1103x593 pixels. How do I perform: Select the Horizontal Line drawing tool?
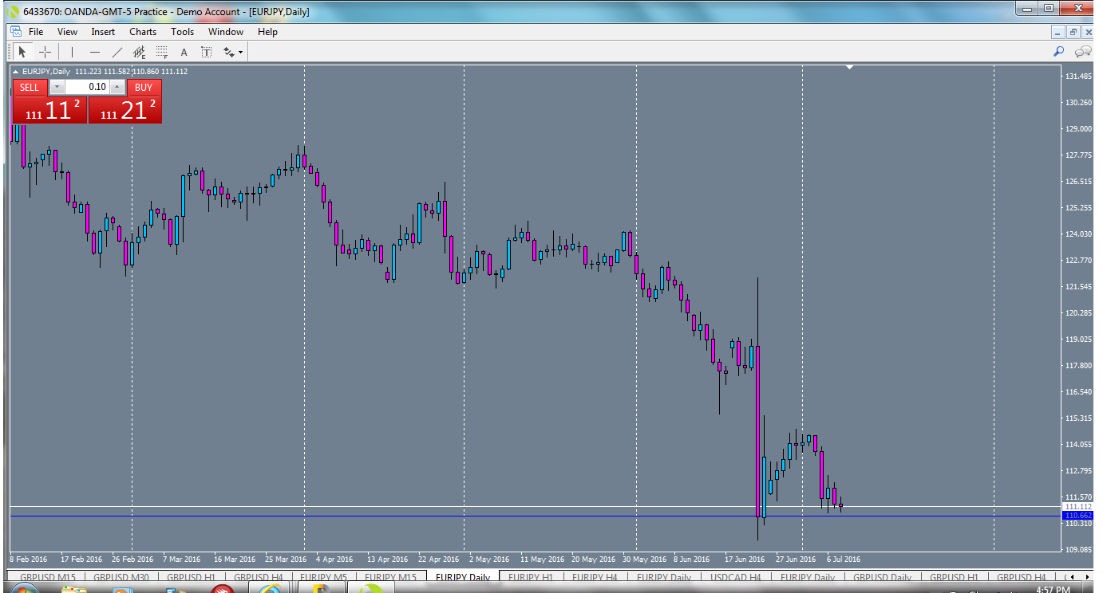[93, 52]
